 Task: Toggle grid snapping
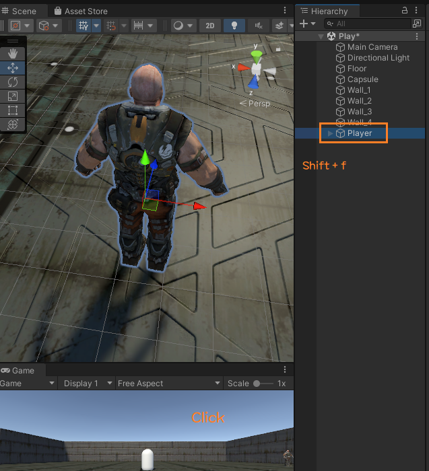coord(111,26)
